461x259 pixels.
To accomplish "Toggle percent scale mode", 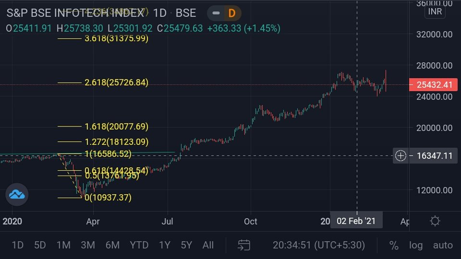I will (x=394, y=245).
